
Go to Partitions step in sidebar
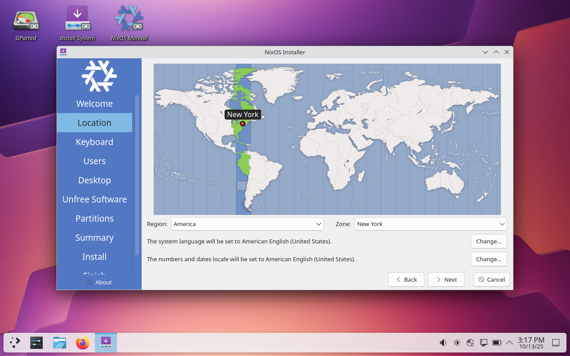click(94, 218)
